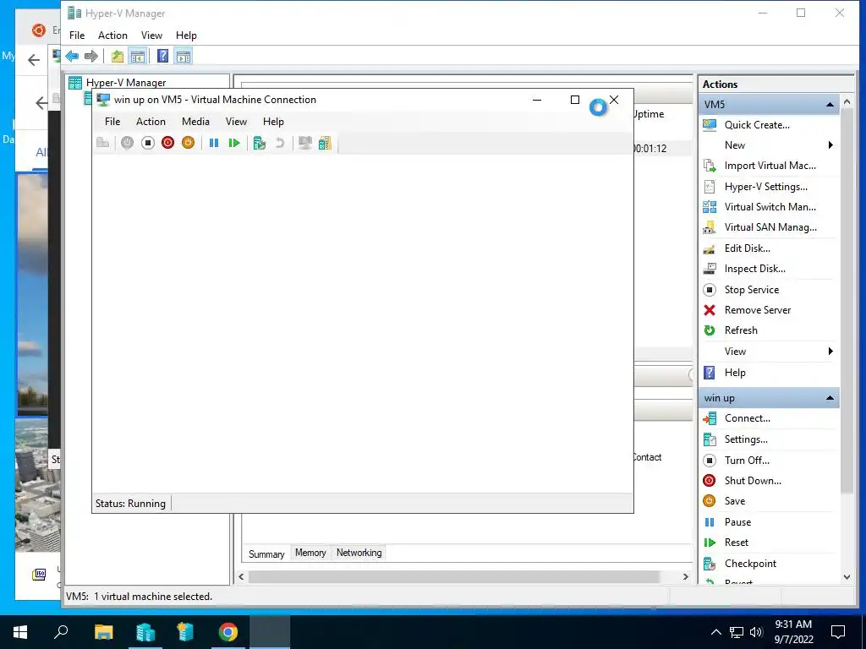Click the rightmost icon in VM Connection toolbar
866x649 pixels.
326,143
